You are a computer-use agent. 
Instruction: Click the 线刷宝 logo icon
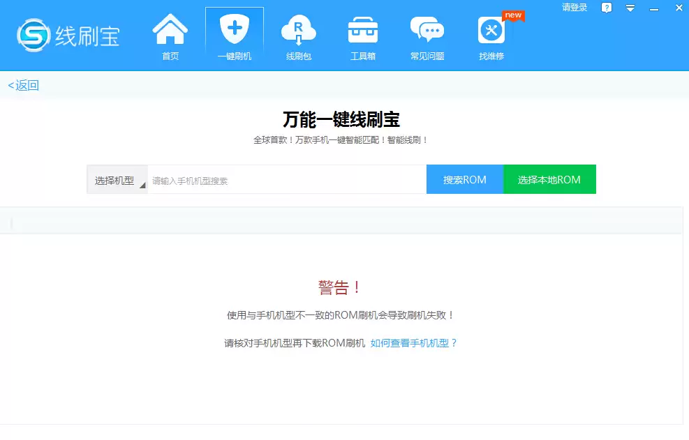pyautogui.click(x=34, y=35)
